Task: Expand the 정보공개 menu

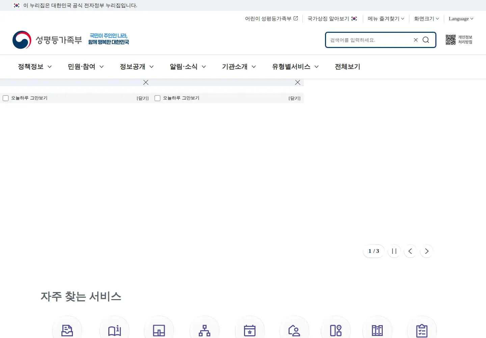Action: coord(137,67)
